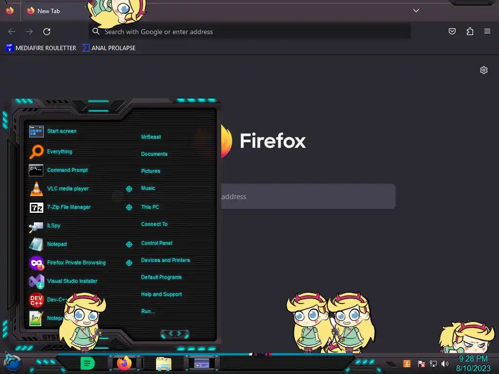Open Pictures from start menu
Image resolution: width=499 pixels, height=374 pixels.
(151, 171)
